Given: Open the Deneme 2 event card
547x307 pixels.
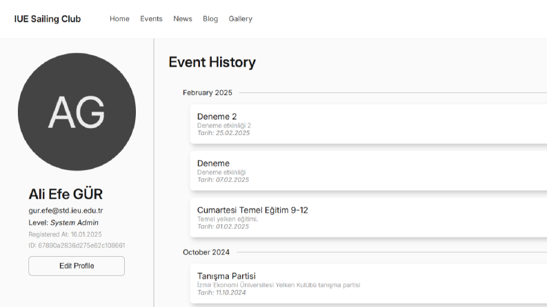Looking at the screenshot, I should tap(368, 124).
